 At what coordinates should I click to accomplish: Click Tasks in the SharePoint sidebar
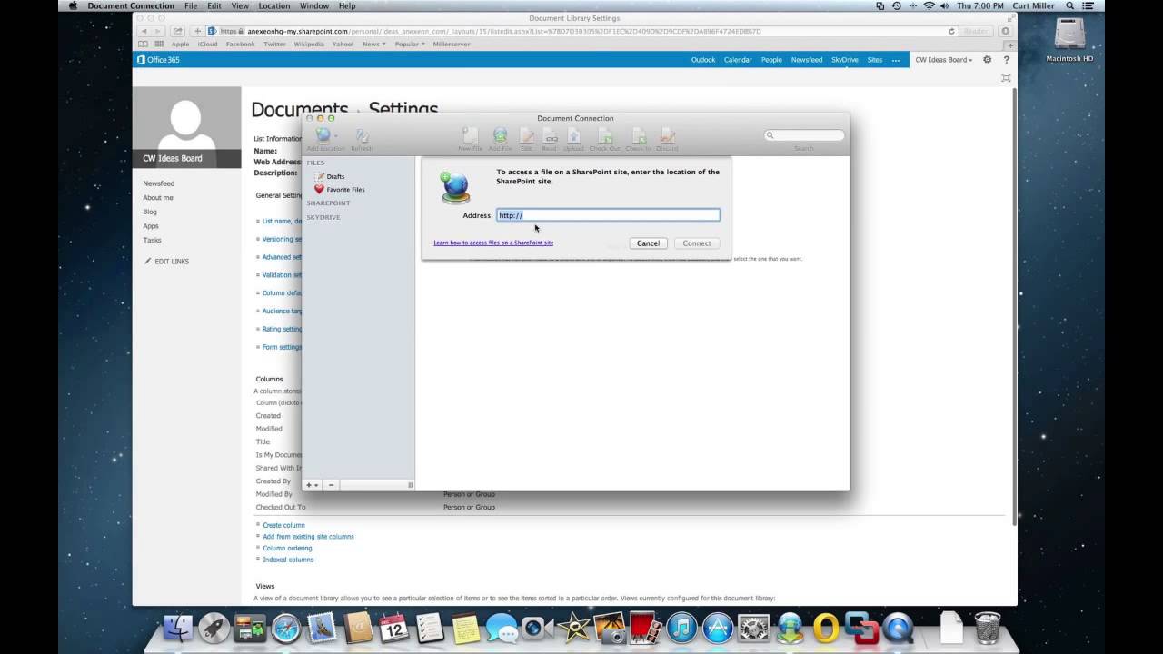152,240
